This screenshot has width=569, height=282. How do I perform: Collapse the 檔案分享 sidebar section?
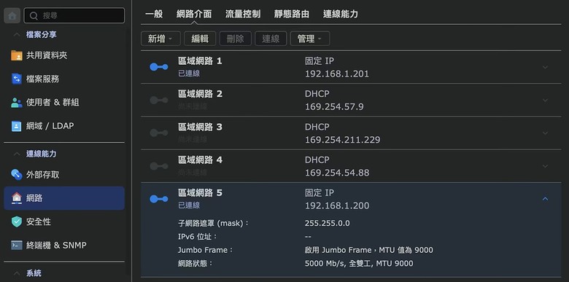click(x=16, y=35)
